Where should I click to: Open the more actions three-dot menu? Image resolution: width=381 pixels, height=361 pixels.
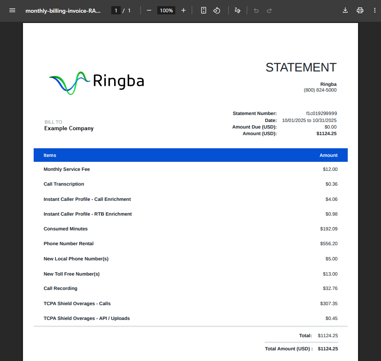pos(375,10)
